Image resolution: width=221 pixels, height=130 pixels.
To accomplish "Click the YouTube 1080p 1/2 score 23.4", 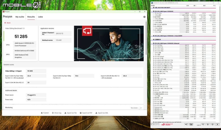I will coord(36,76).
